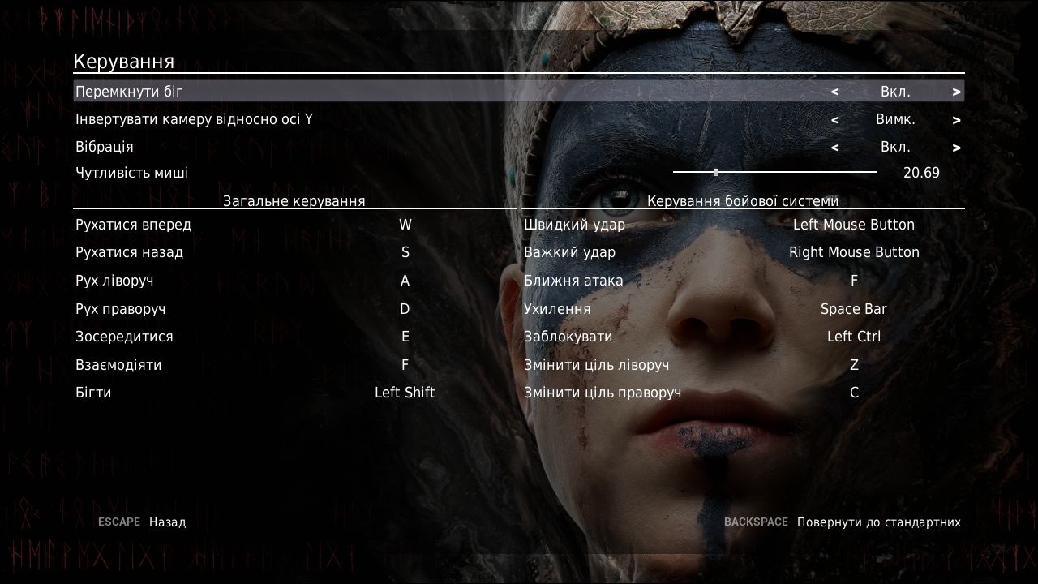The width and height of the screenshot is (1038, 584).
Task: Click the Вкл. value for Перемкнути біг
Action: [895, 92]
